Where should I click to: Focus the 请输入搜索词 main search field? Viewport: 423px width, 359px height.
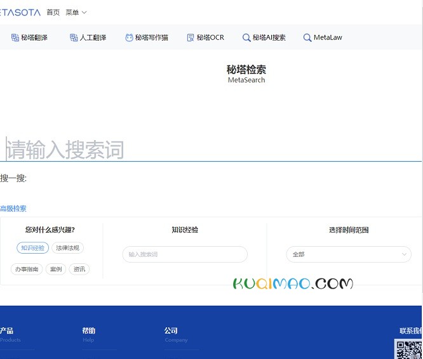click(211, 149)
